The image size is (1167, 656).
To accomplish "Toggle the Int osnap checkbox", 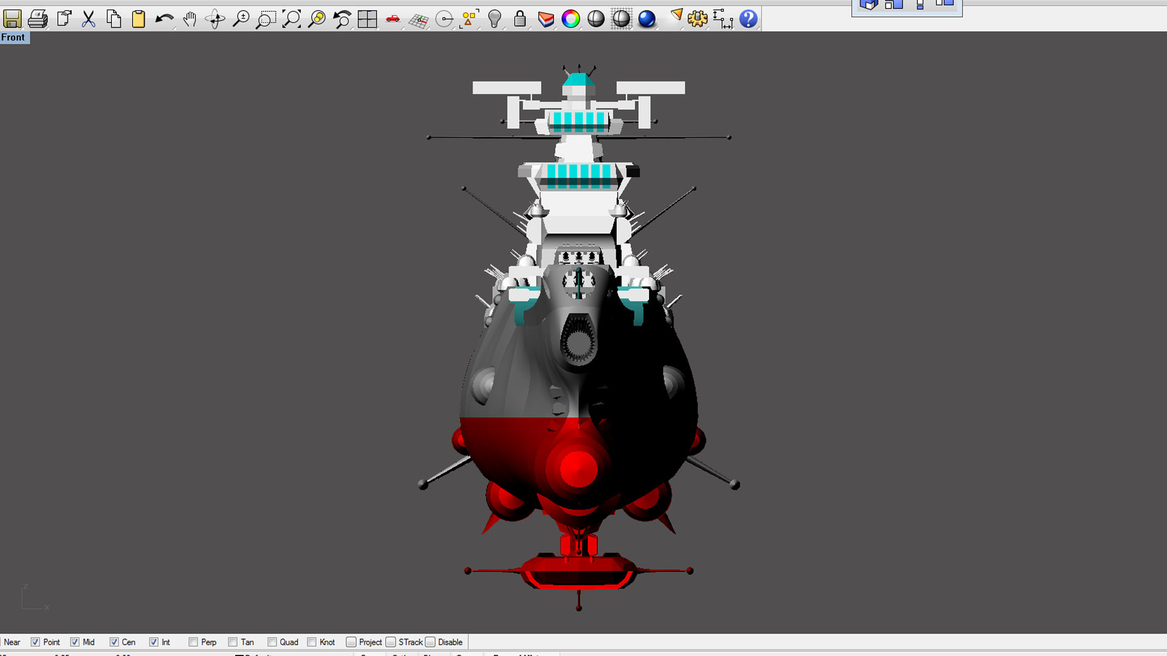I will tap(154, 642).
